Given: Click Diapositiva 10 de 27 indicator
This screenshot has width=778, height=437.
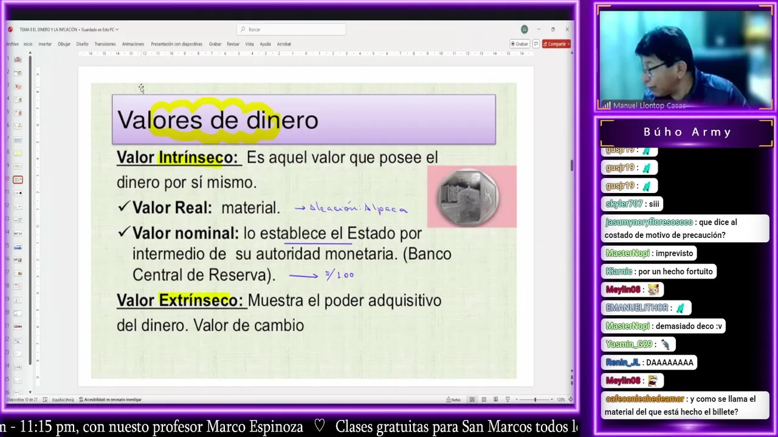Looking at the screenshot, I should tap(22, 399).
